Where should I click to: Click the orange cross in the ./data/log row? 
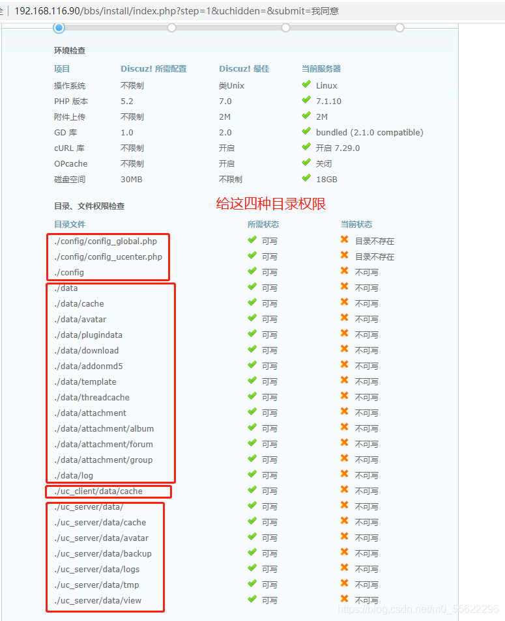[x=345, y=474]
